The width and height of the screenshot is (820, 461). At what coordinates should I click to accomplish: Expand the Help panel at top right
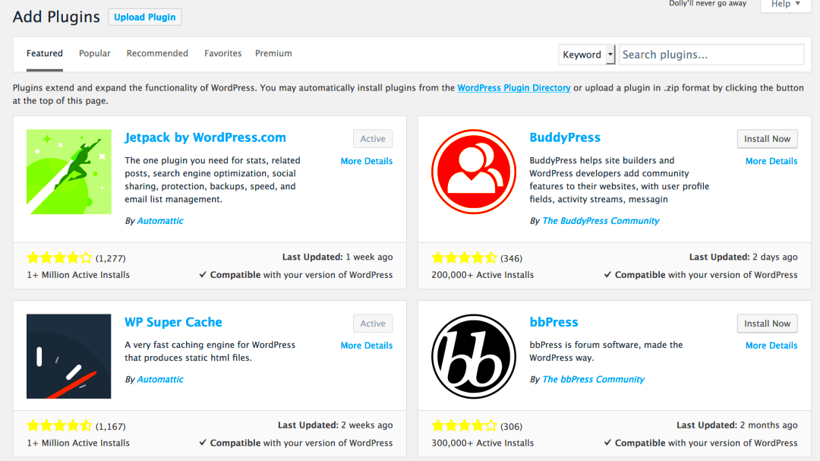point(786,5)
